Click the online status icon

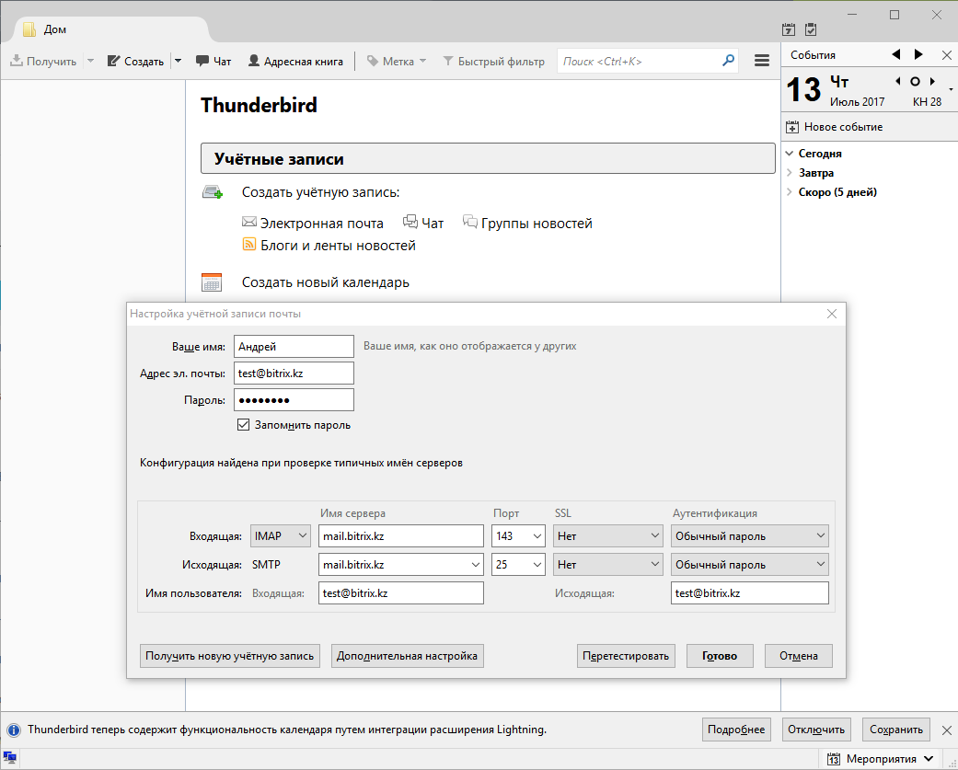click(10, 758)
